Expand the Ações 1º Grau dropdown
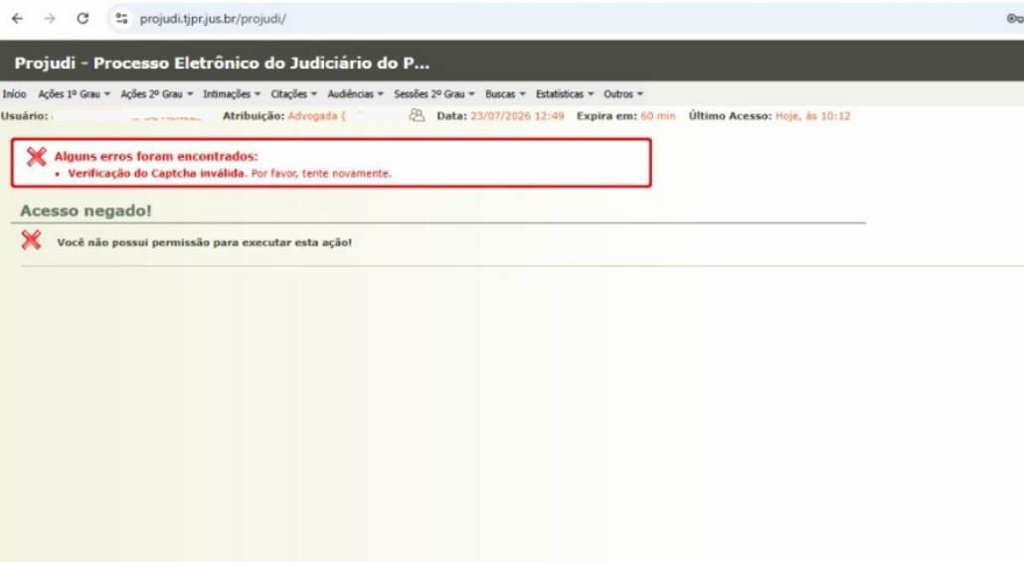 pyautogui.click(x=74, y=94)
